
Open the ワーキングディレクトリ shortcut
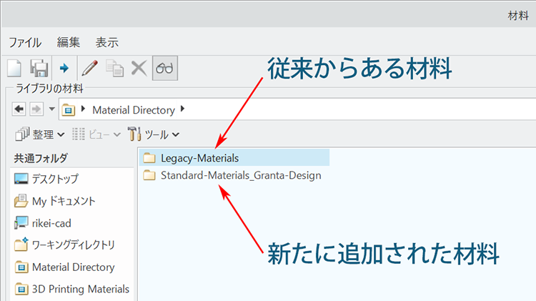(x=73, y=245)
